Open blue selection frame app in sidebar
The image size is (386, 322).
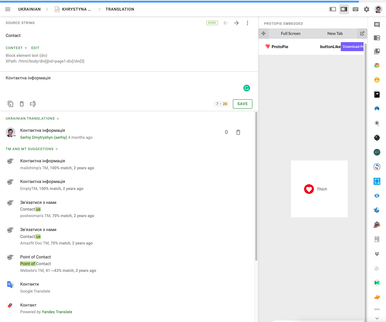point(377,181)
